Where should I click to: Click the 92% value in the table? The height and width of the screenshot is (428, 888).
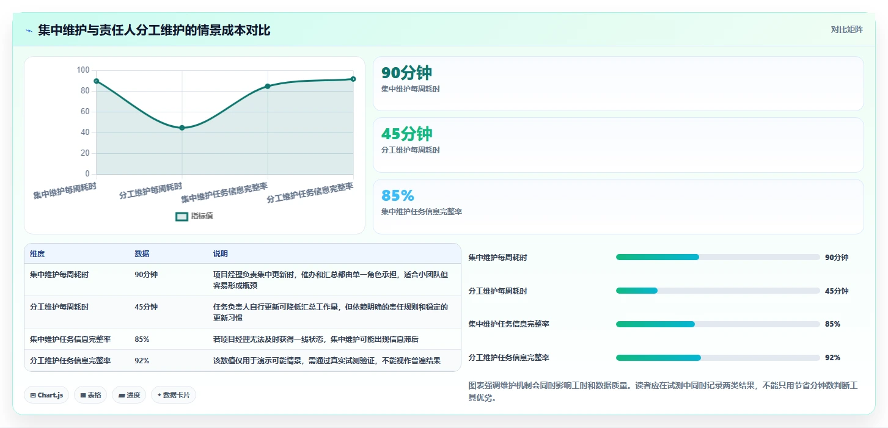(142, 361)
